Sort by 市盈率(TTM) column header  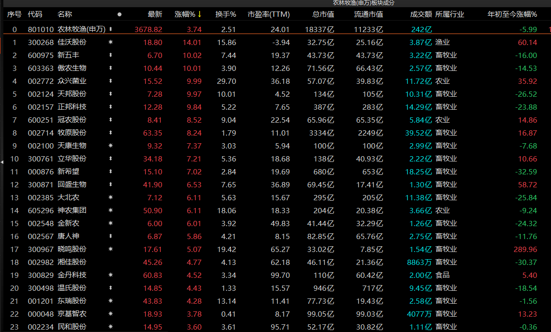pos(269,14)
